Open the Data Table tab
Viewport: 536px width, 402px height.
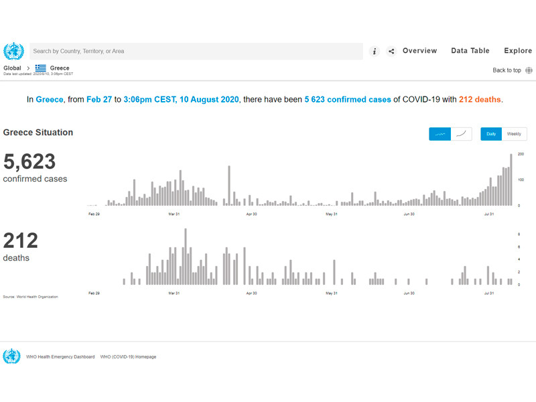click(x=470, y=51)
